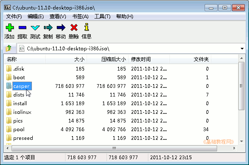Click the yellow Info (信息) icon
The width and height of the screenshot is (249, 165).
pyautogui.click(x=87, y=27)
